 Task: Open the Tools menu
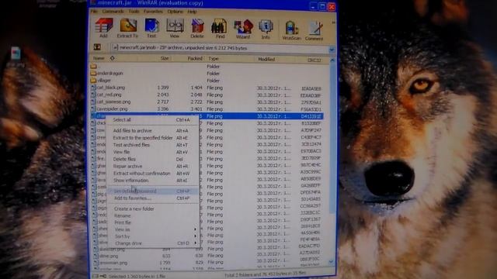click(x=134, y=12)
